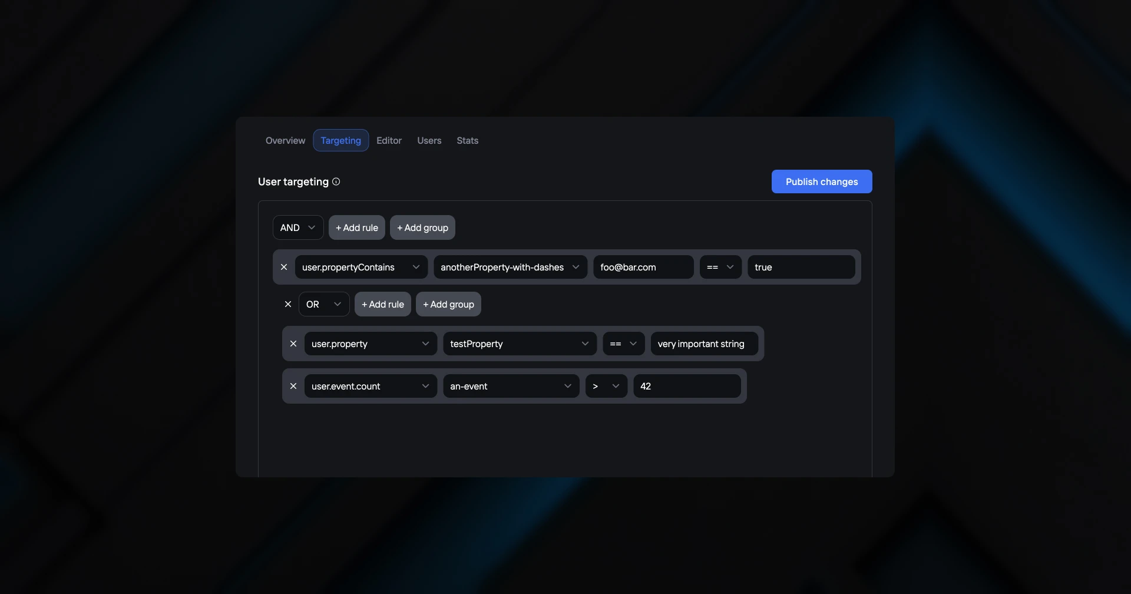The image size is (1131, 594).
Task: Expand the user.propertyContains dropdown
Action: coord(361,267)
